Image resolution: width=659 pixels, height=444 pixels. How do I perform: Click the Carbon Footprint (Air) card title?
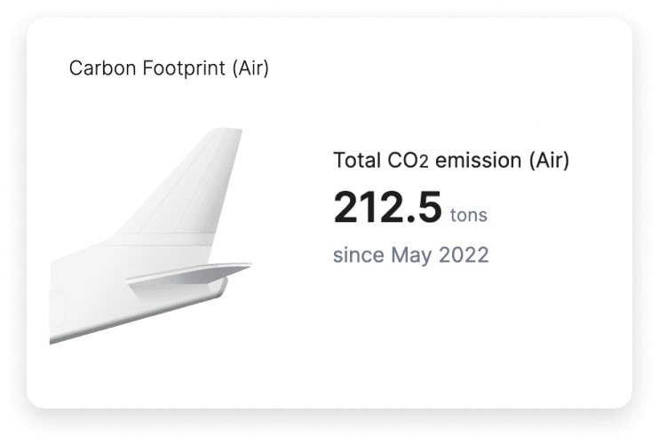pos(169,68)
